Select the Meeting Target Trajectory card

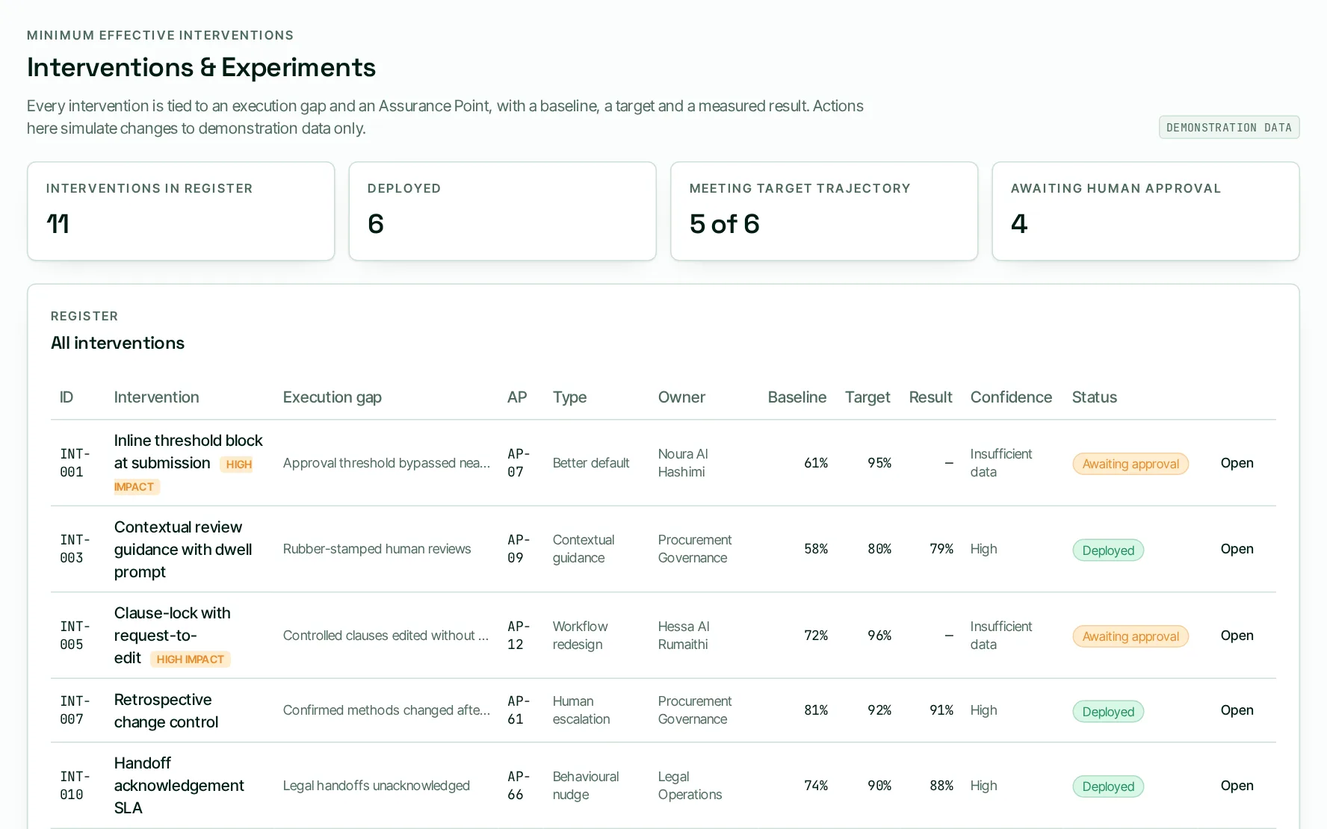(x=824, y=211)
